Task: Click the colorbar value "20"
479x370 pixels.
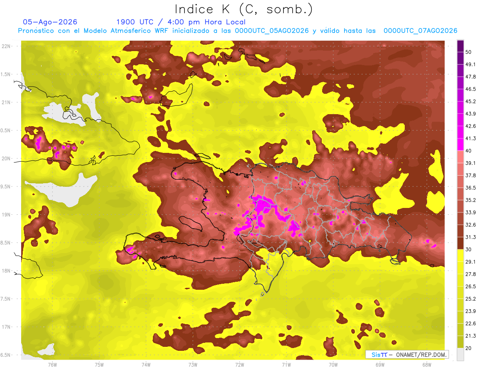Action: (x=468, y=348)
